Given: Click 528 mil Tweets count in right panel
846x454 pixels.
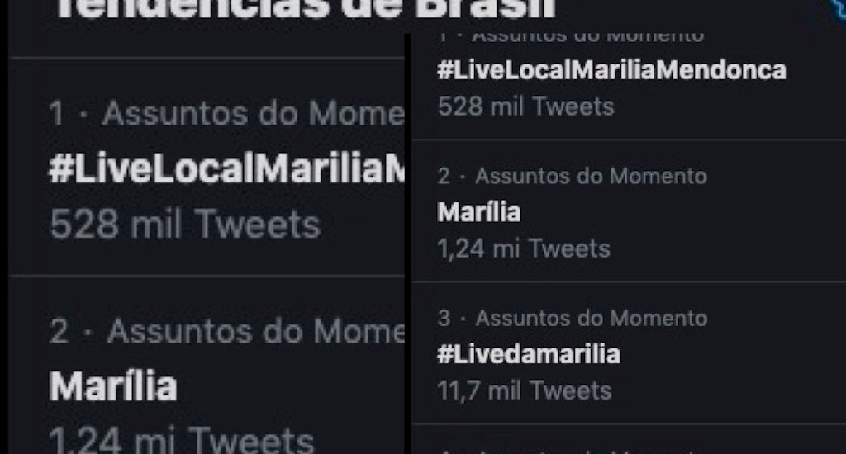Looking at the screenshot, I should (x=525, y=106).
